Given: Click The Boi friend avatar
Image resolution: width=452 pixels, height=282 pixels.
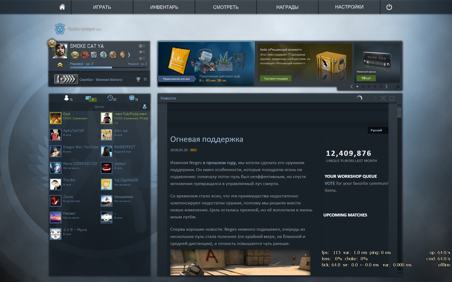Looking at the screenshot, I should click(56, 184).
